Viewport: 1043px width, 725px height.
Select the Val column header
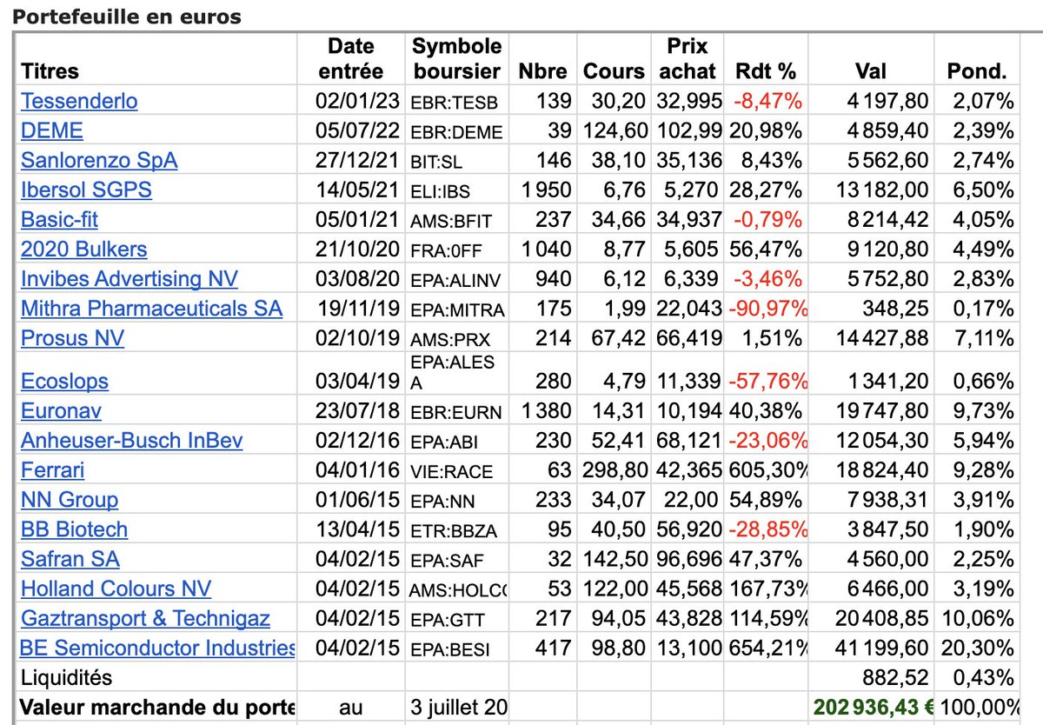pyautogui.click(x=871, y=71)
